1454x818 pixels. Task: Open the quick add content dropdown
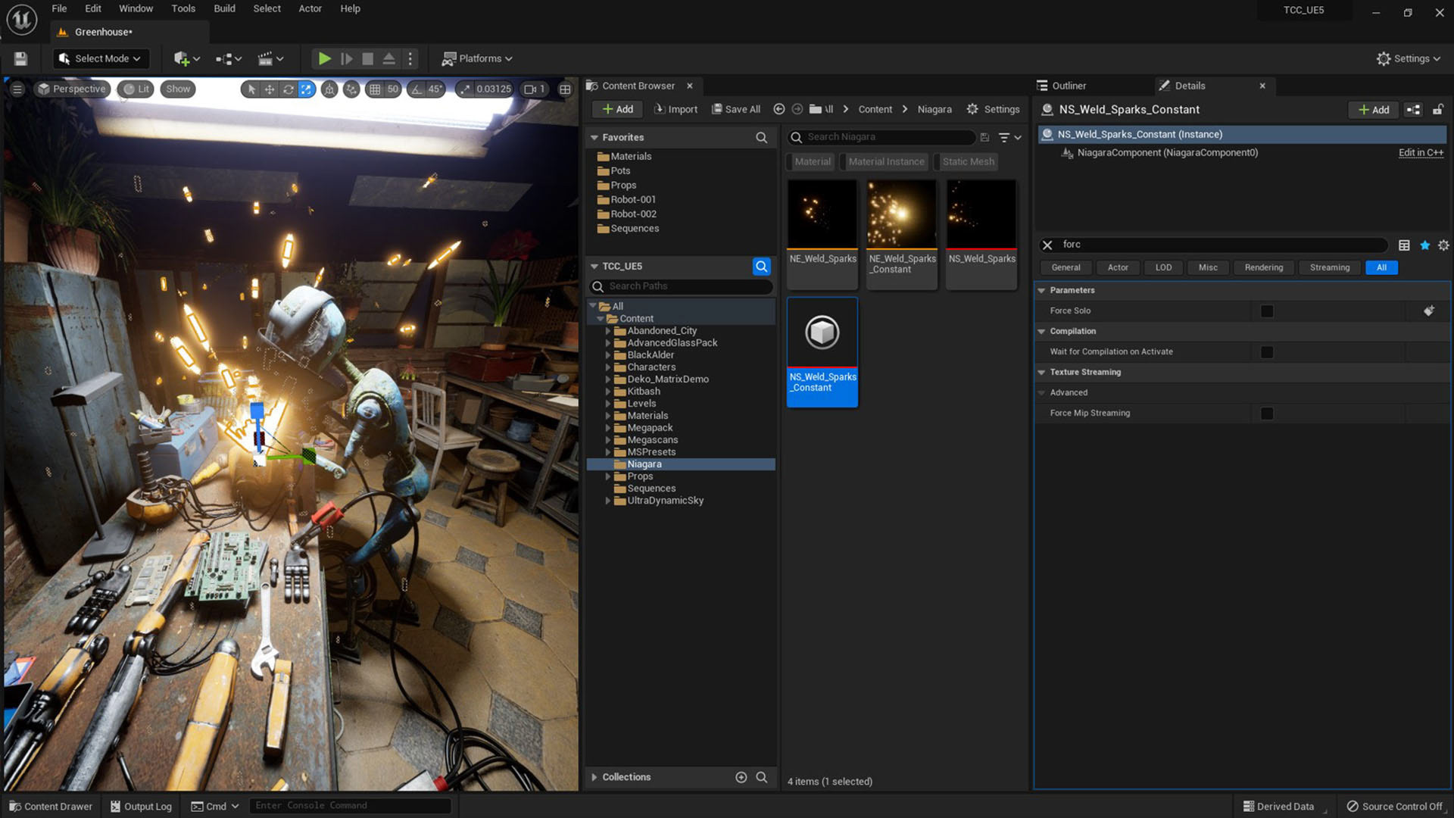(x=186, y=58)
